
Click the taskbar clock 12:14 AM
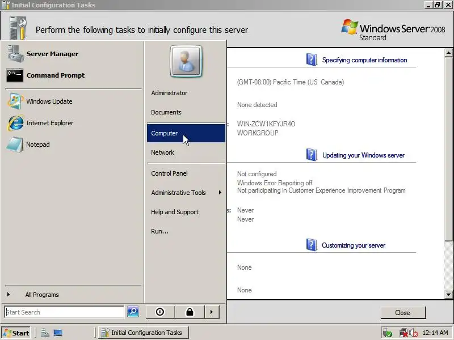435,333
